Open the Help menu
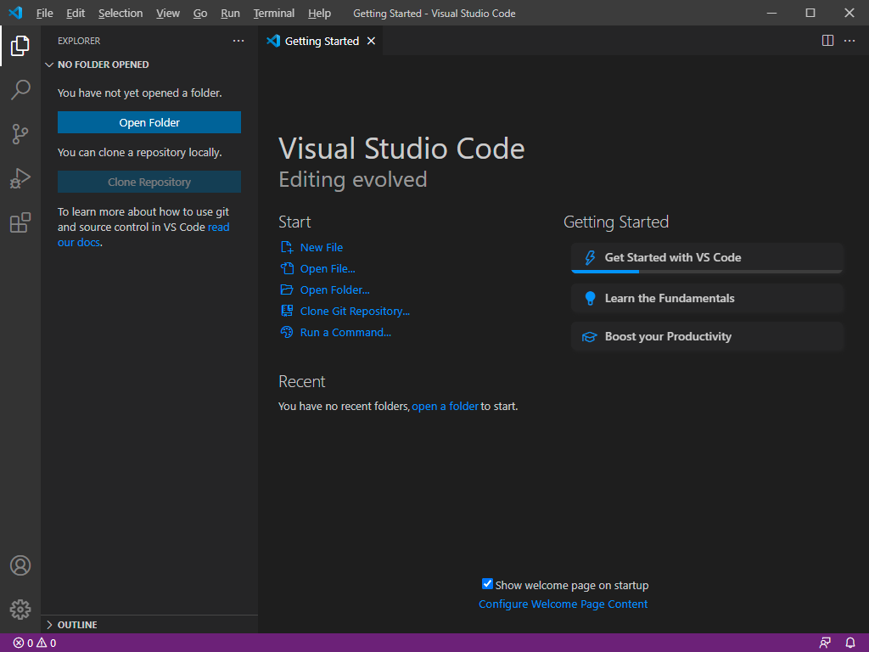 point(319,14)
